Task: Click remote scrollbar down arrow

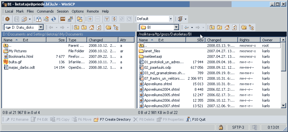Action: 283,106
